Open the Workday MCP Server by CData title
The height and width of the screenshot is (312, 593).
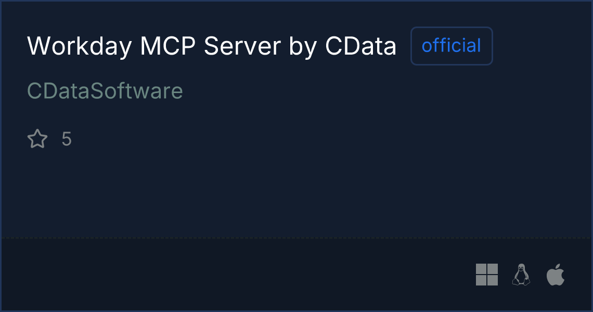pos(212,46)
